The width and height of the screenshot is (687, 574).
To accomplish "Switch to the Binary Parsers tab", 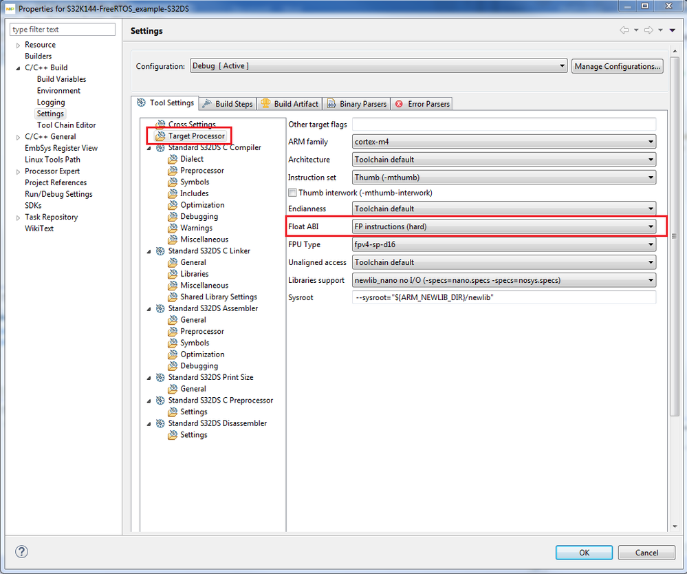I will pos(357,104).
